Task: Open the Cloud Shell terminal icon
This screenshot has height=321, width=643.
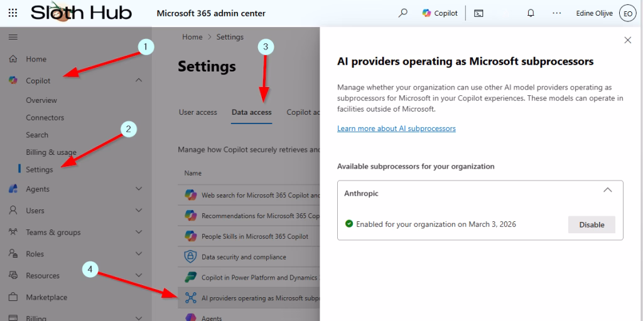Action: point(478,13)
